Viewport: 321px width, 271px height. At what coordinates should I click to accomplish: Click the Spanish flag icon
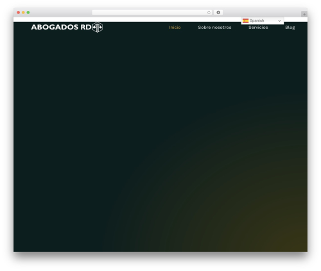point(245,21)
